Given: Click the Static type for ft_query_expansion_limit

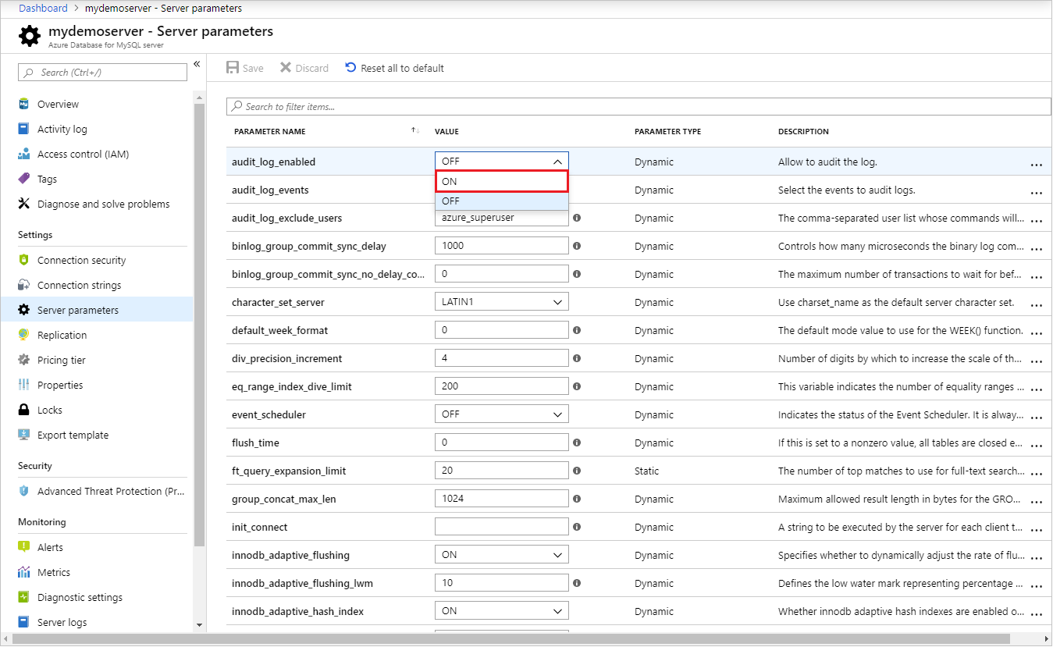Looking at the screenshot, I should pyautogui.click(x=647, y=471).
